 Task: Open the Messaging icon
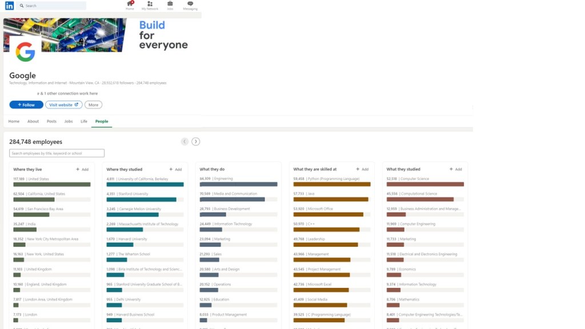coord(190,5)
